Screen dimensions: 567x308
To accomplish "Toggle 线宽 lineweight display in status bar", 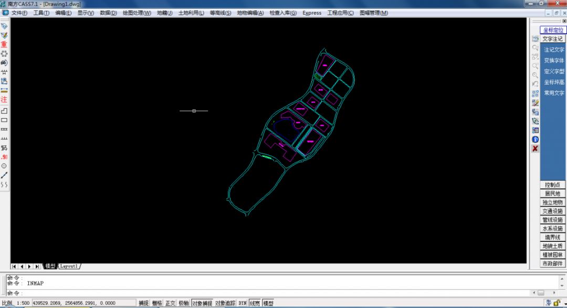I will click(255, 303).
